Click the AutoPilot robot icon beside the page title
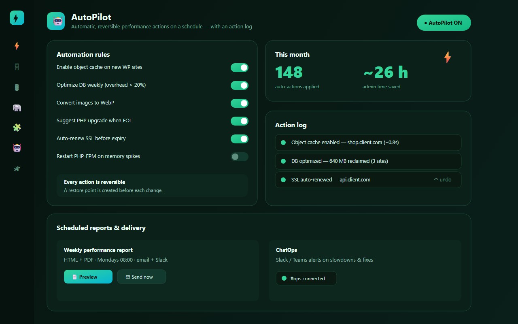This screenshot has height=324, width=518. point(56,21)
